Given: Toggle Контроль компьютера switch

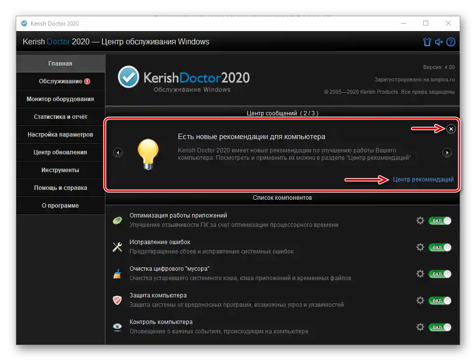Looking at the screenshot, I should pos(440,327).
